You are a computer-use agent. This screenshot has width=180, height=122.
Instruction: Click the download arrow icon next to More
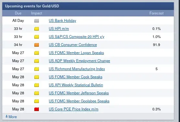pos(6,117)
